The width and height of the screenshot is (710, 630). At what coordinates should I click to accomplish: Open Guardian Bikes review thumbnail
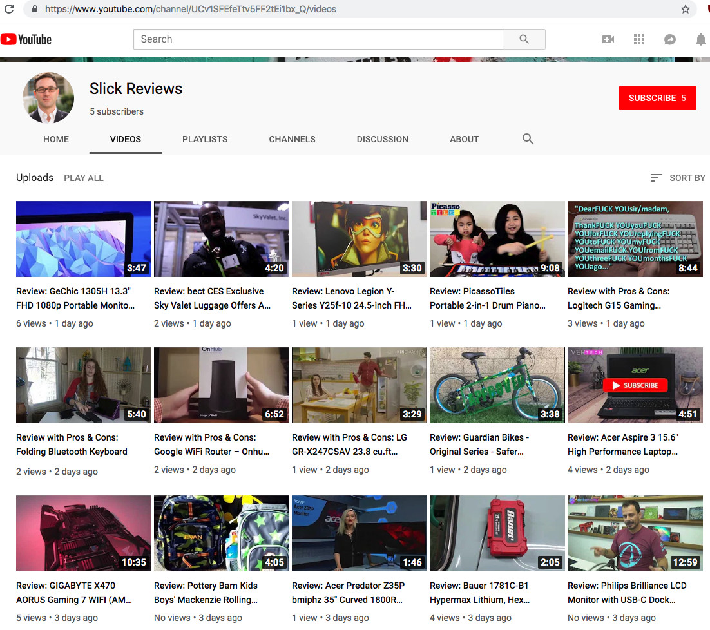[x=497, y=385]
